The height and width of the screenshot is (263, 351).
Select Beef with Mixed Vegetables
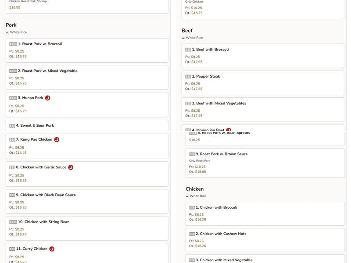coord(262,110)
